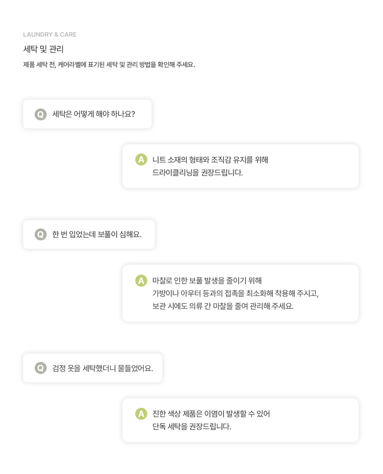The width and height of the screenshot is (383, 474).
Task: Select the answer card recommending 드라이클리닝
Action: click(x=241, y=166)
